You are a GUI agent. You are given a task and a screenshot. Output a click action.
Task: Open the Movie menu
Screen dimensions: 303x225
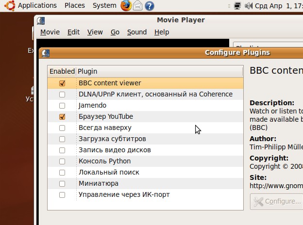point(50,32)
